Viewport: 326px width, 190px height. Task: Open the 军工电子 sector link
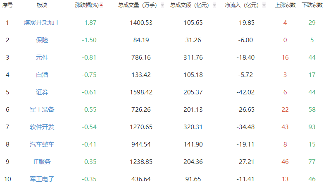coord(42,179)
